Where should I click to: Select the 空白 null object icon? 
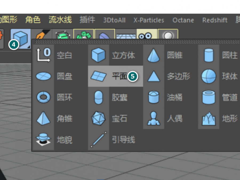[x=43, y=55]
